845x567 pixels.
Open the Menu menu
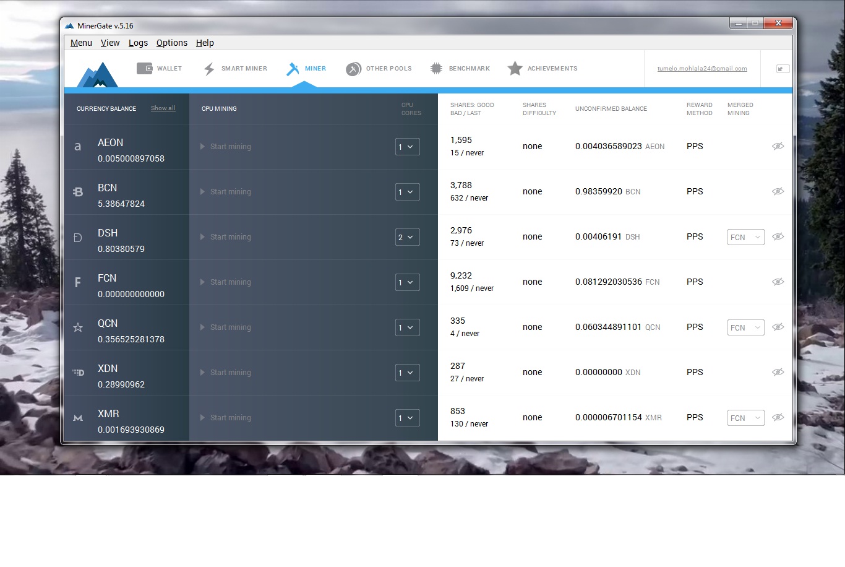[x=81, y=43]
